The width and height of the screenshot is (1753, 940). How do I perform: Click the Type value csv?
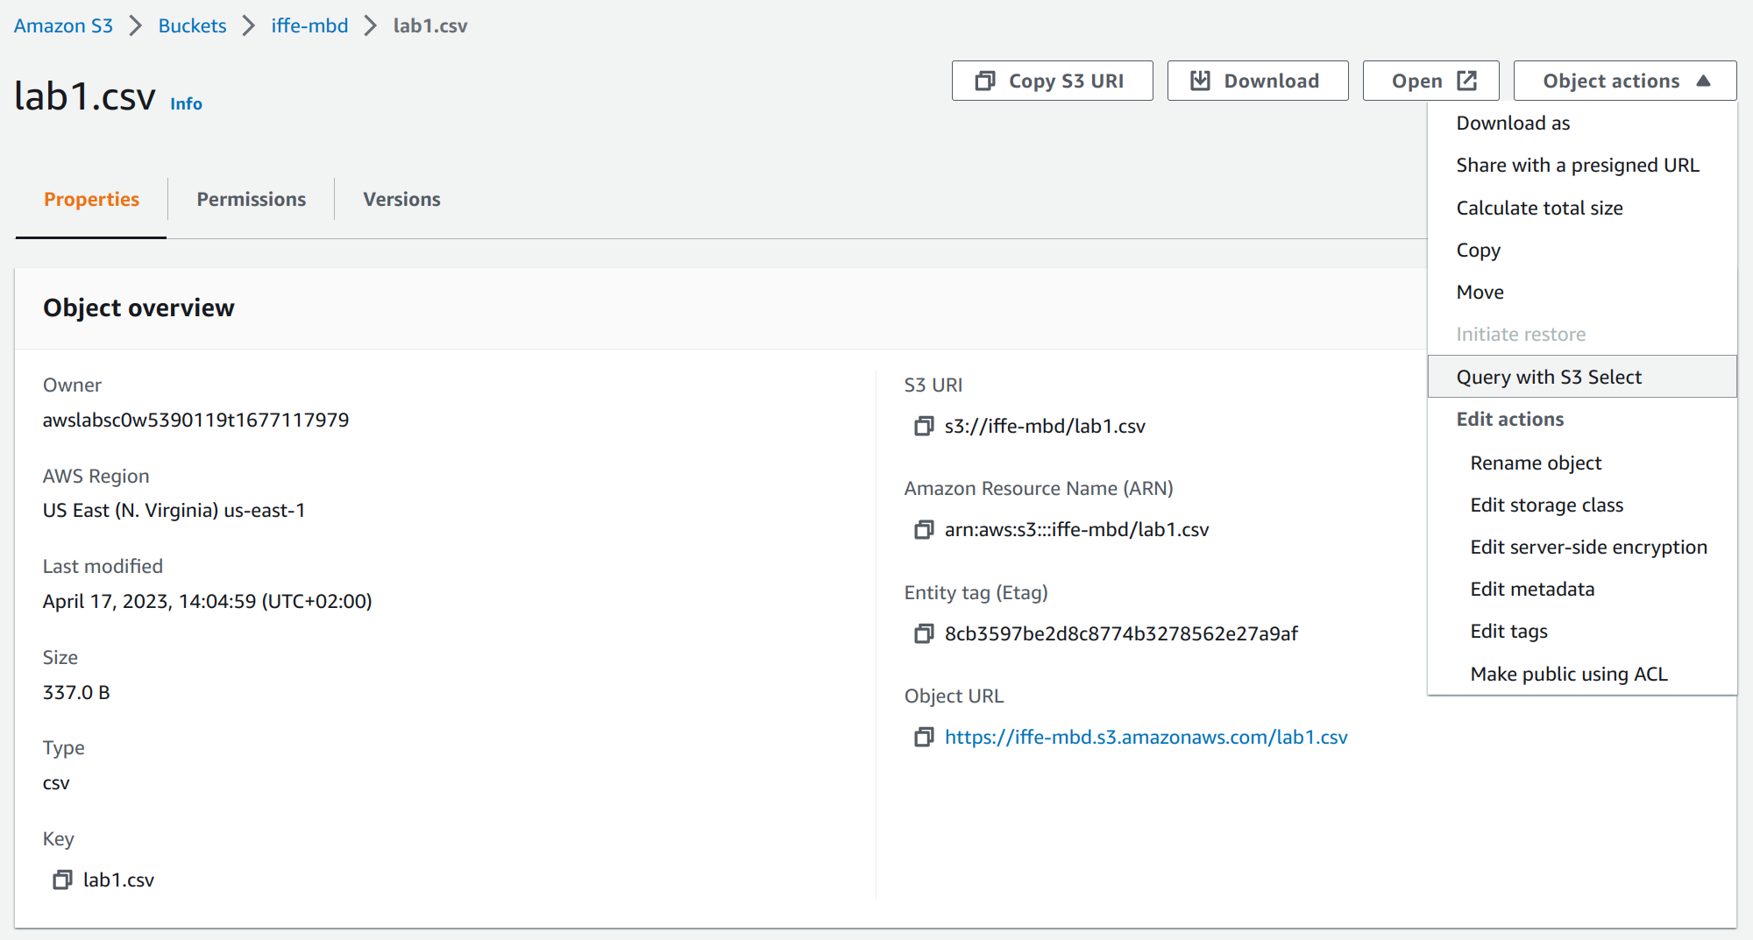tap(56, 783)
